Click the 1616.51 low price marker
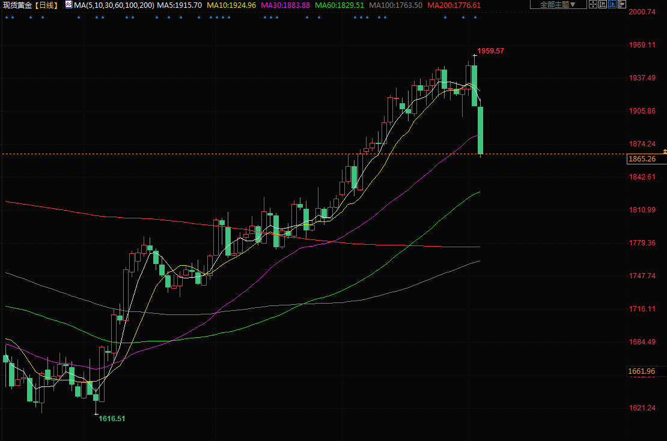Image resolution: width=667 pixels, height=441 pixels. [112, 418]
